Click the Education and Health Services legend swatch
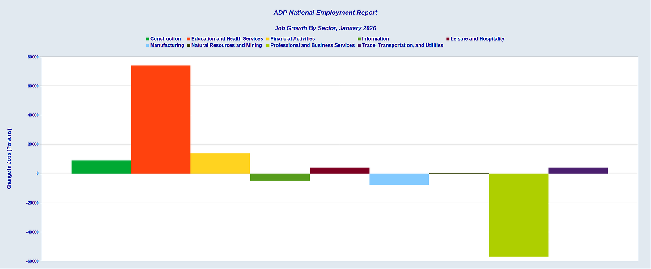 click(189, 39)
